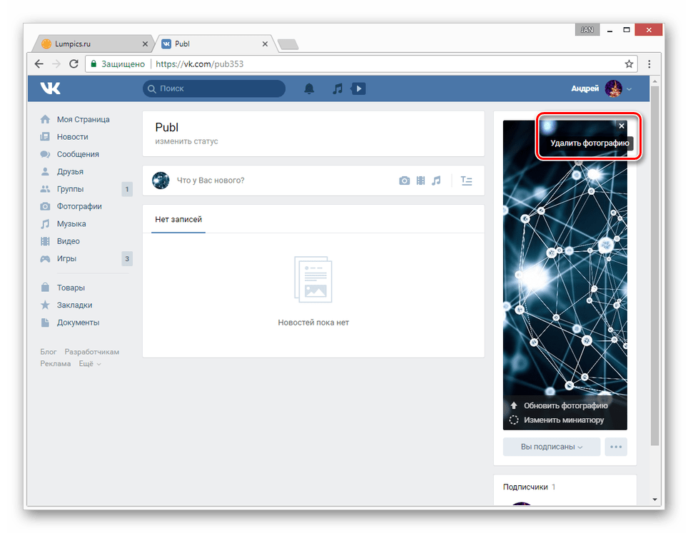Attach audio using note icon in post box

coord(436,181)
